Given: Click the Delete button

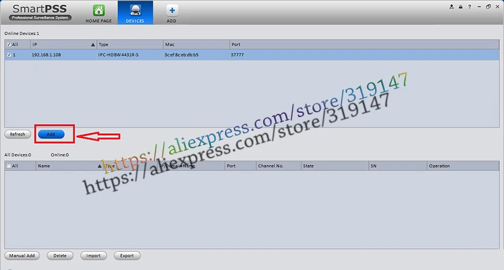Looking at the screenshot, I should [60, 256].
